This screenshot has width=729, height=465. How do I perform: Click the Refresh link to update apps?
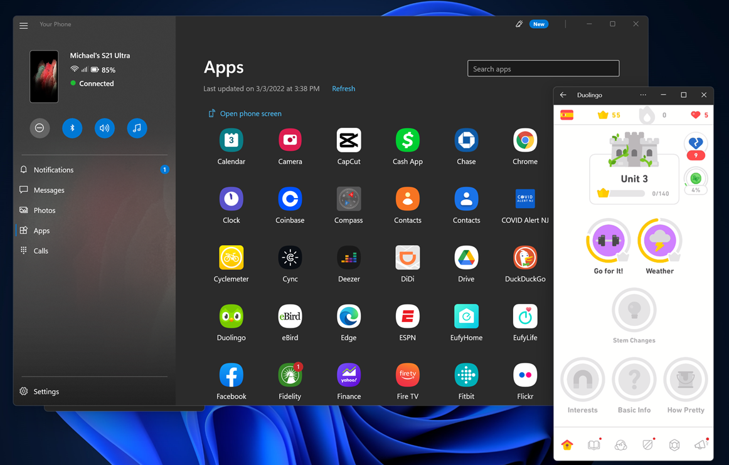[343, 88]
